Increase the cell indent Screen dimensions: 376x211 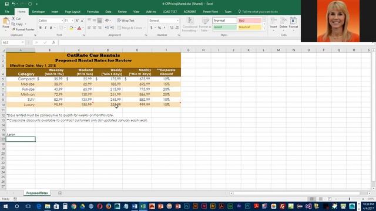coord(112,28)
